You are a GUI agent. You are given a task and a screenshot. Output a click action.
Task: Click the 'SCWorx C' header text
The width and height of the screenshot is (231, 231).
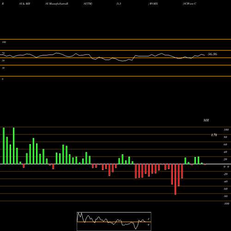pos(189,4)
